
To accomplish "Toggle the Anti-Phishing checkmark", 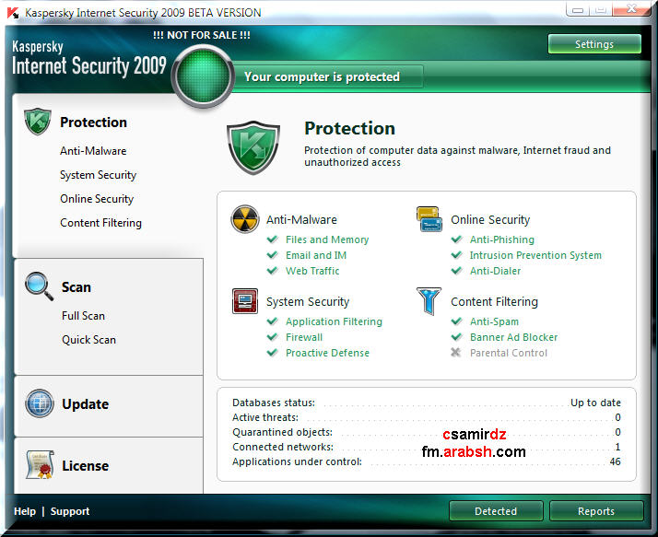I will 456,239.
